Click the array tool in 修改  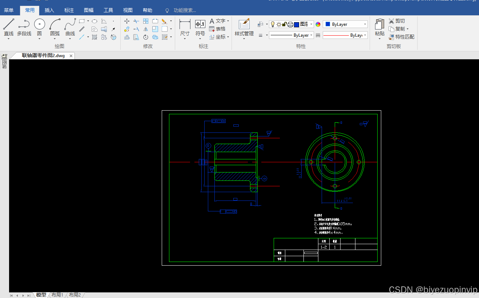tap(146, 21)
